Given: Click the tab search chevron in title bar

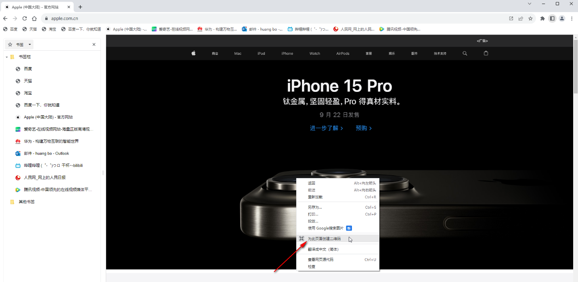Looking at the screenshot, I should tap(530, 4).
